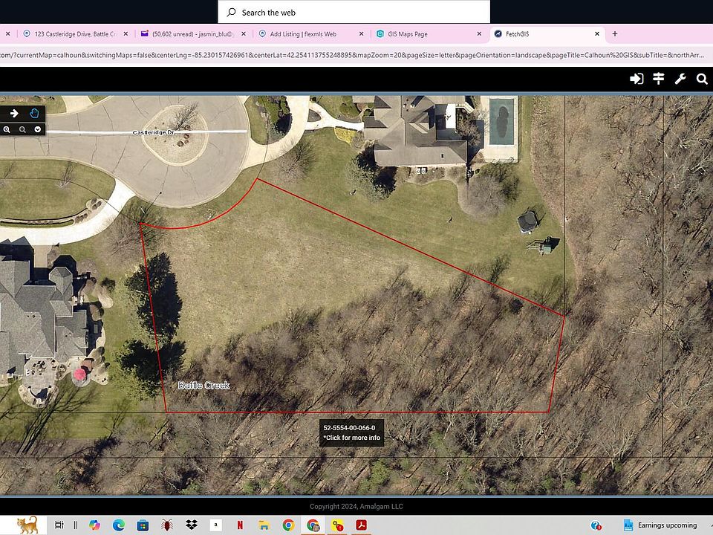This screenshot has height=535, width=713.
Task: Open the Earnings upcoming widget
Action: coord(660,525)
